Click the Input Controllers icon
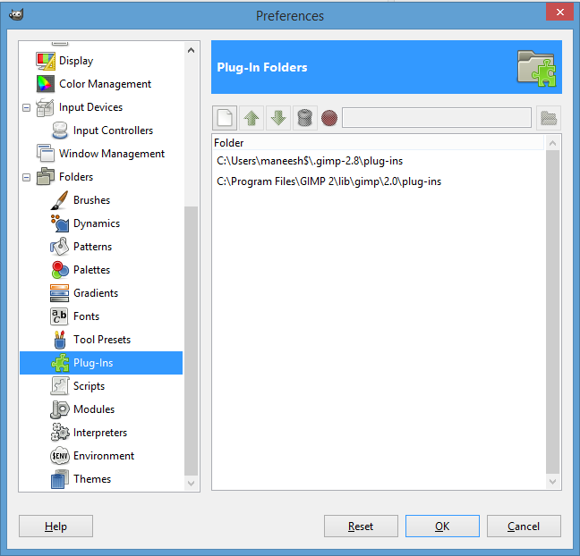Screen dimensions: 580x556 click(x=60, y=131)
